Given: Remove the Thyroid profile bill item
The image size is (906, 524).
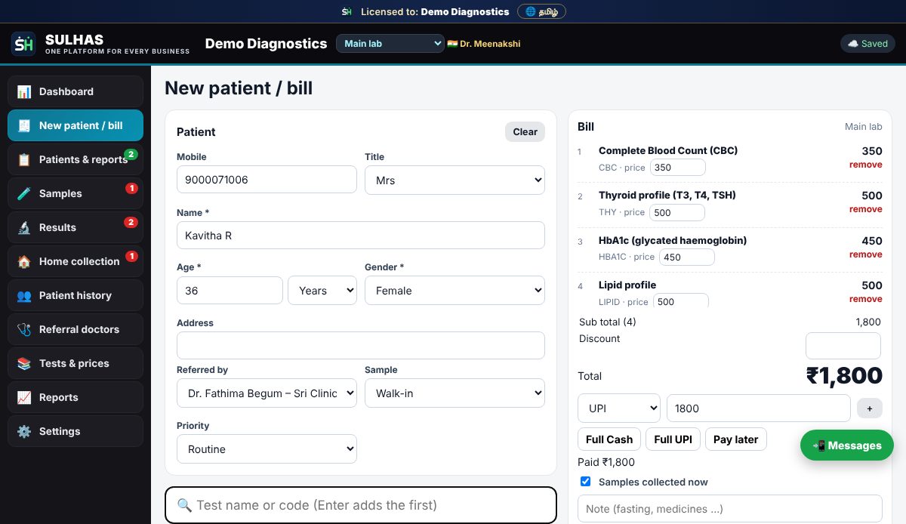Looking at the screenshot, I should pos(865,209).
